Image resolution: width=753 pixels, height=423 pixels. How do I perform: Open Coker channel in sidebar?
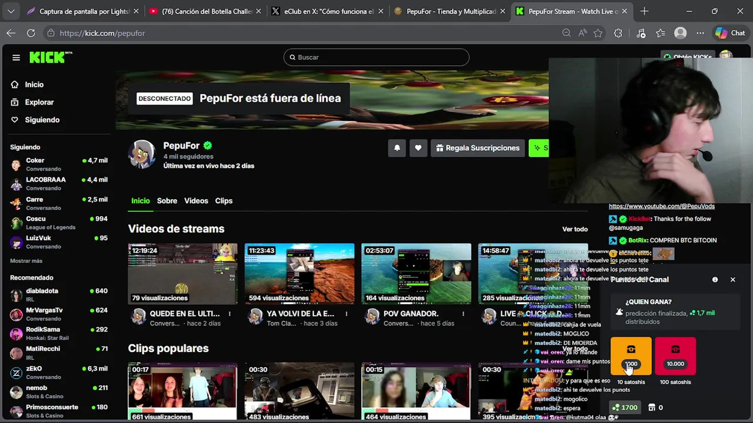[x=59, y=164]
